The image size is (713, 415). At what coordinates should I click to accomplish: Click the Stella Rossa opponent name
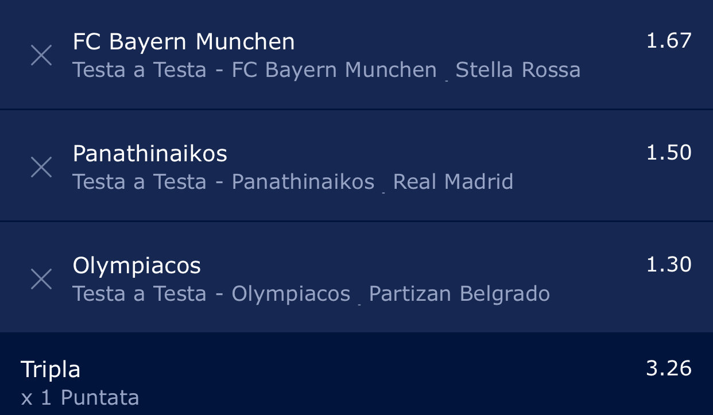point(518,71)
